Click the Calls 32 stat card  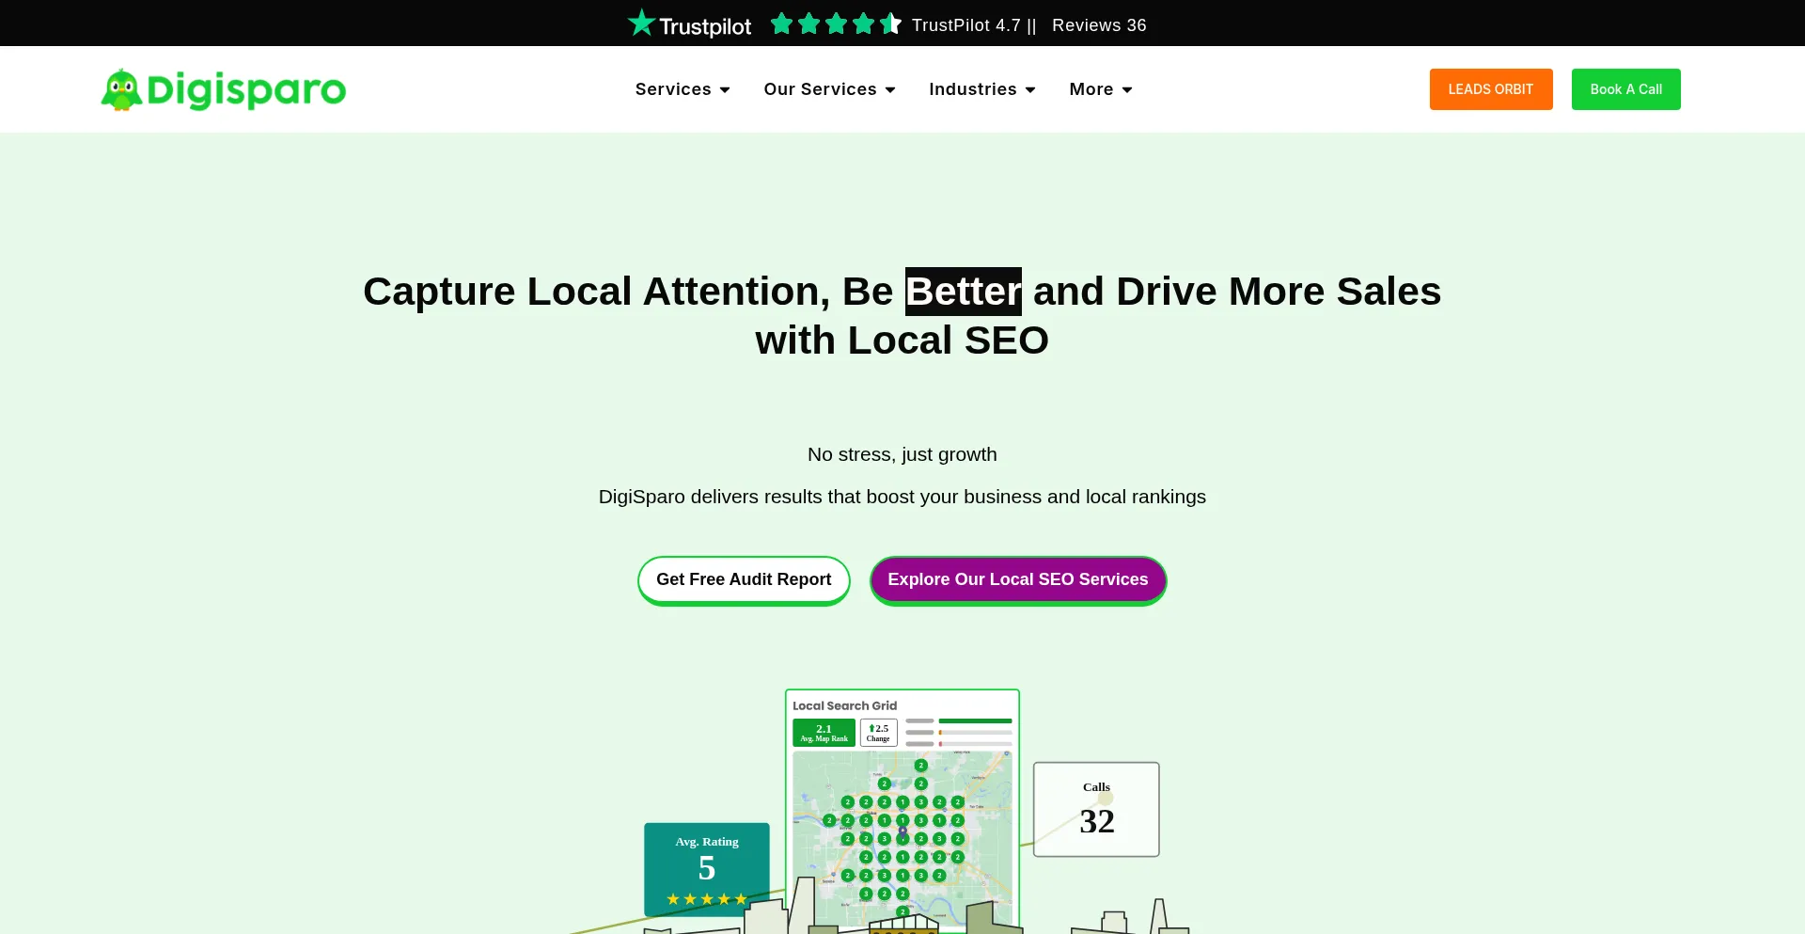[x=1095, y=809]
